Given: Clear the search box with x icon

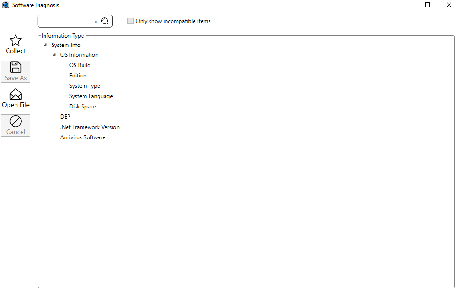Looking at the screenshot, I should [96, 22].
